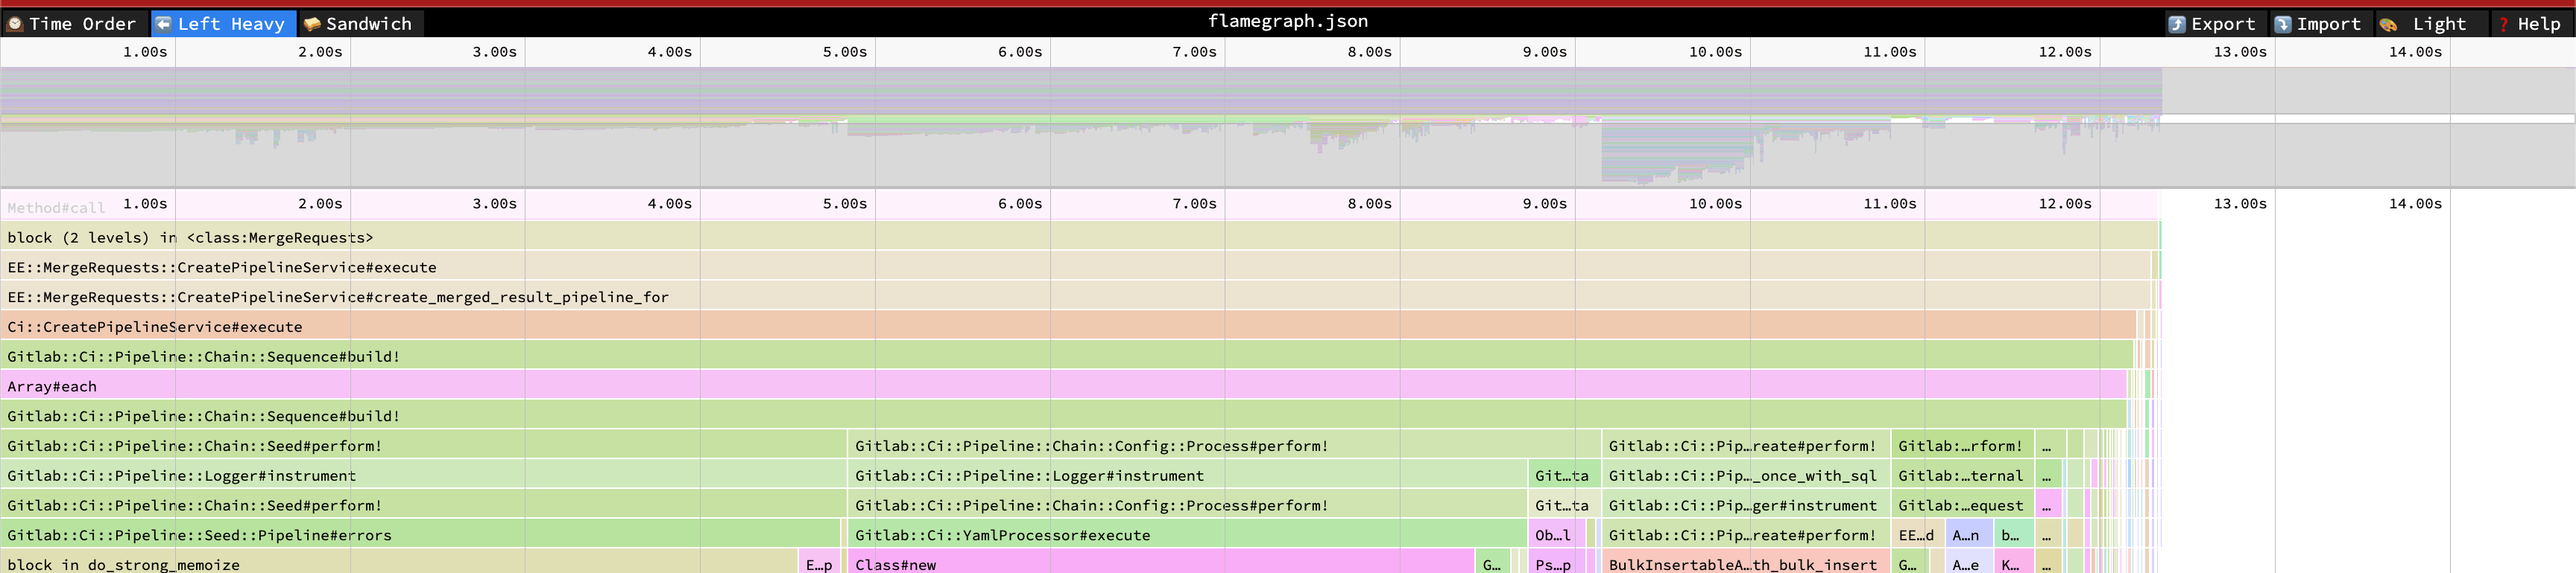
Task: Click the Export icon
Action: (2177, 24)
